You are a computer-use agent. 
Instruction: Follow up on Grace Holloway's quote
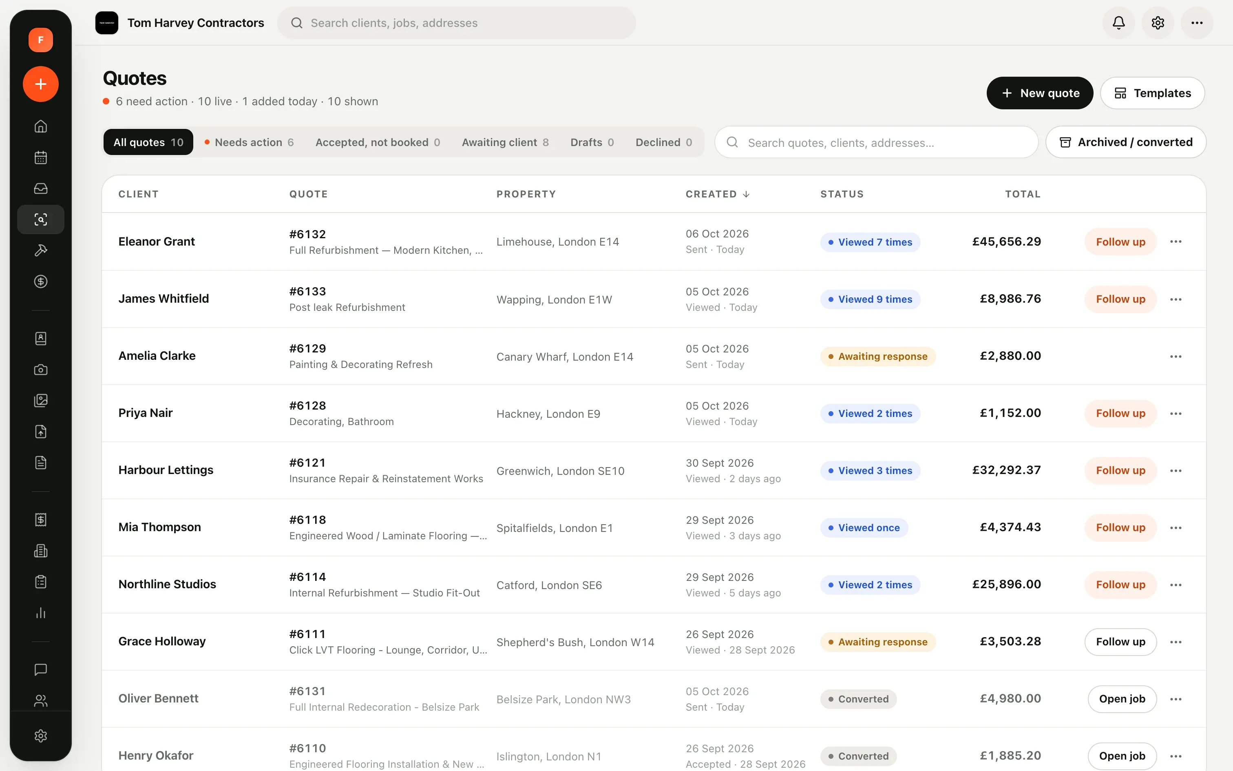tap(1120, 642)
